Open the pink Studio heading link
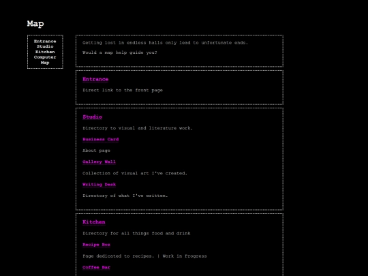368x276 pixels. tap(92, 117)
